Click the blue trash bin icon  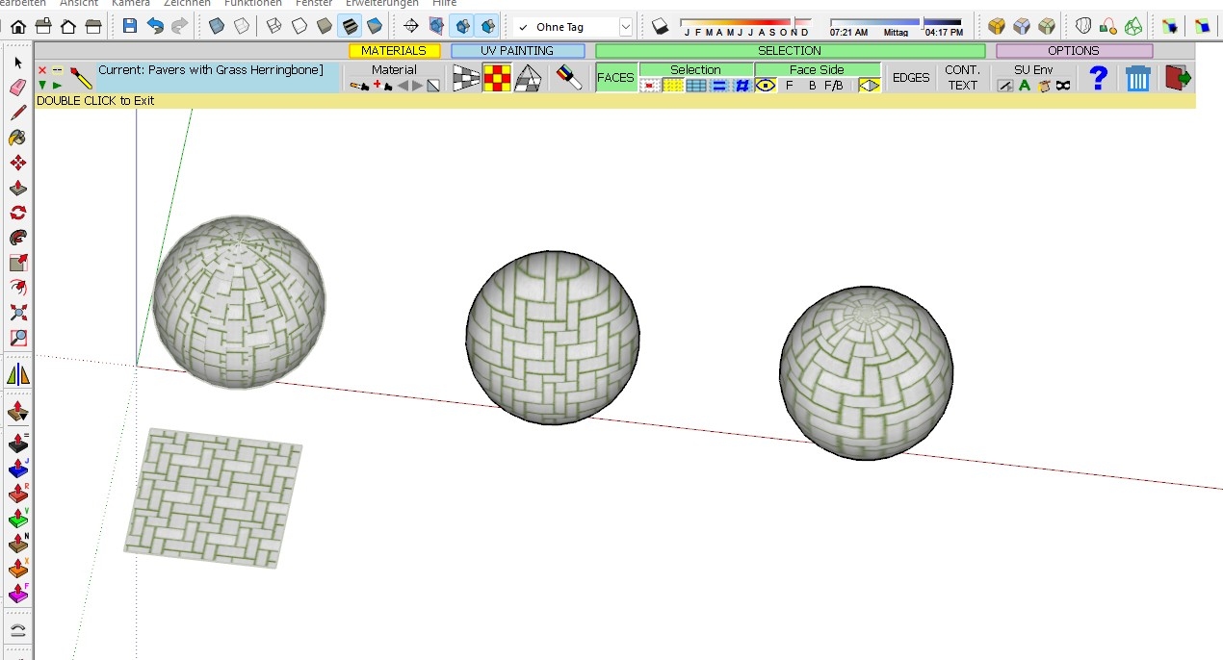[x=1138, y=78]
